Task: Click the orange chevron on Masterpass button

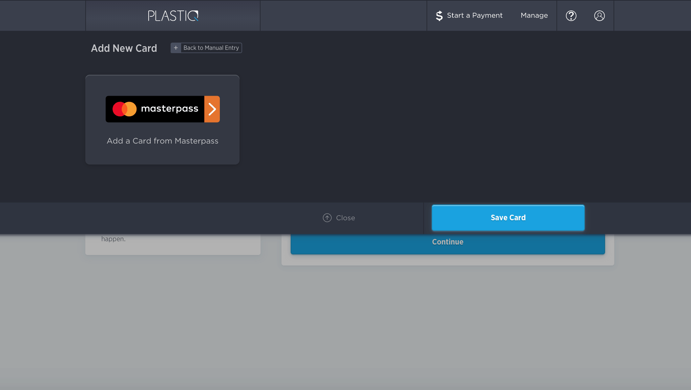Action: click(x=212, y=109)
